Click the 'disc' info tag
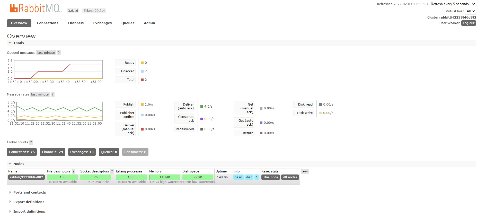Image resolution: width=477 pixels, height=218 pixels. click(249, 177)
